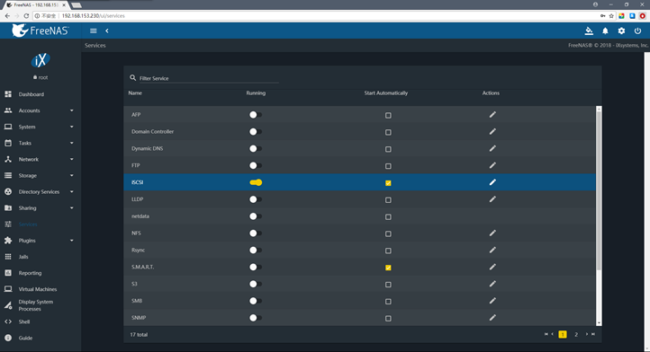Edit the AFP service settings
The width and height of the screenshot is (650, 352).
[492, 115]
